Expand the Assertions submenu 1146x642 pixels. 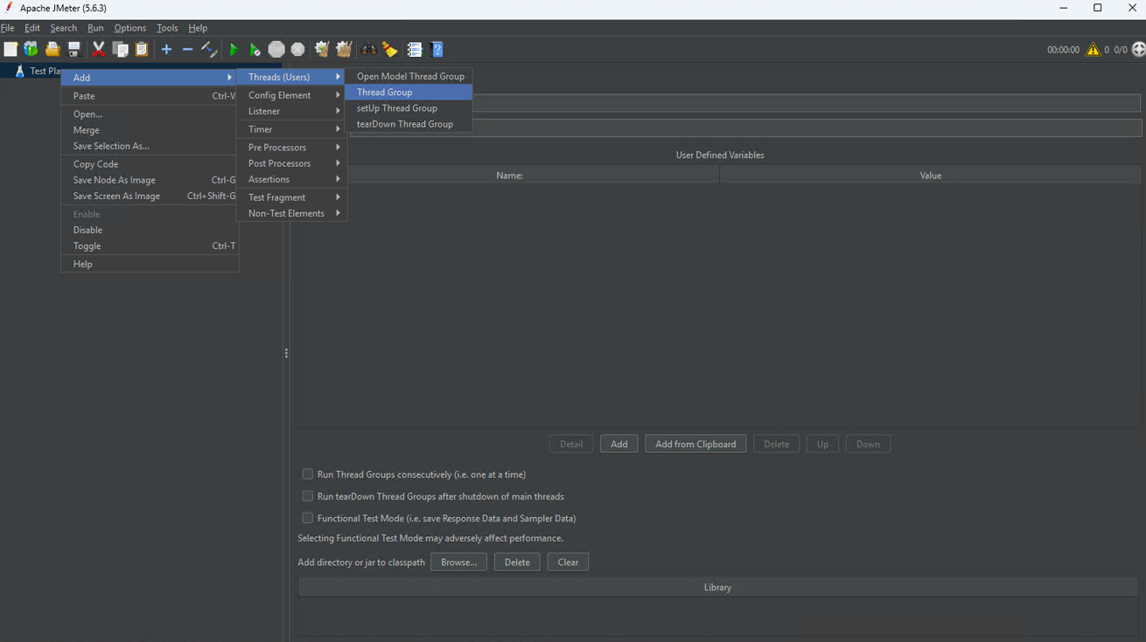pos(292,179)
